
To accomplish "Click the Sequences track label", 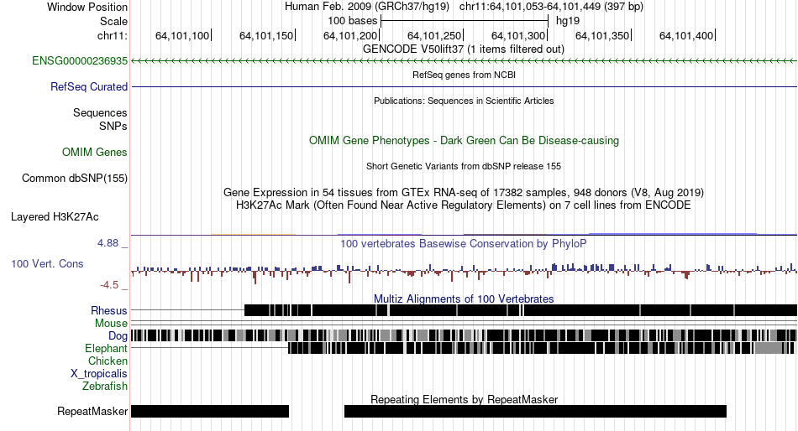I will click(100, 113).
